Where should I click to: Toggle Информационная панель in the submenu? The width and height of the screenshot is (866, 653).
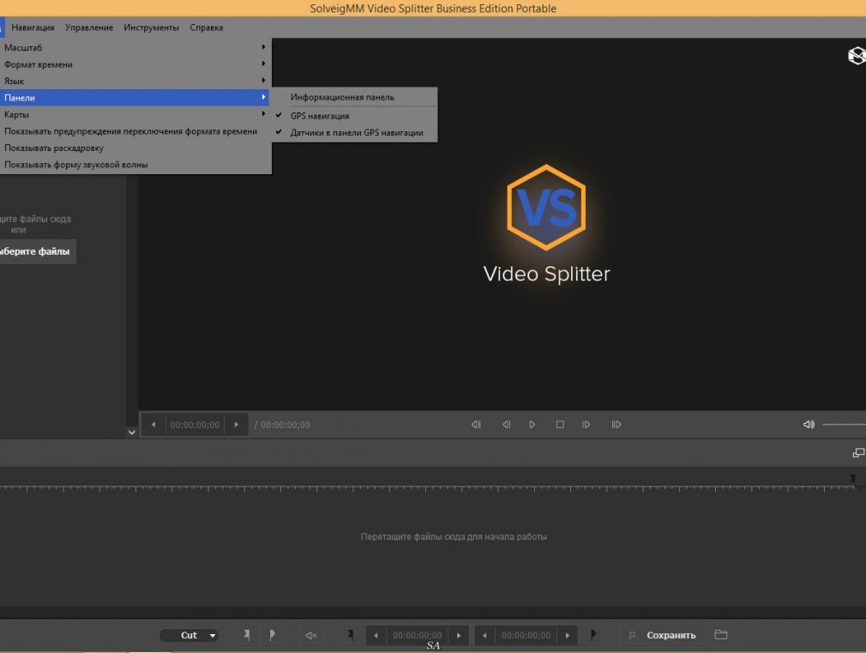coord(354,97)
